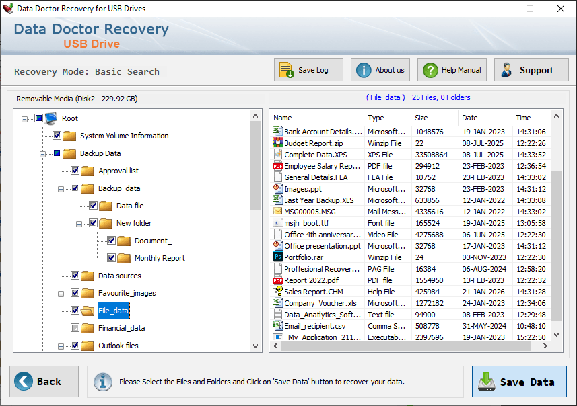Click the font icon of msjh_boot.ttf

tap(277, 222)
